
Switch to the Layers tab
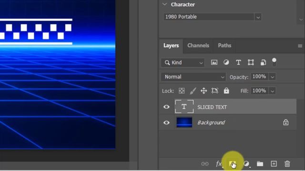click(171, 46)
